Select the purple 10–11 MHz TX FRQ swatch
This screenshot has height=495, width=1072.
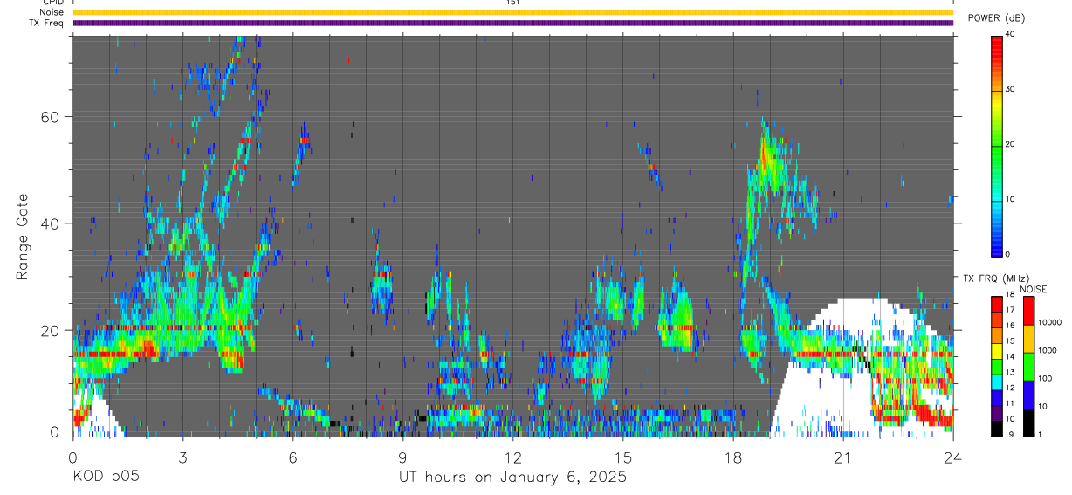[x=997, y=414]
